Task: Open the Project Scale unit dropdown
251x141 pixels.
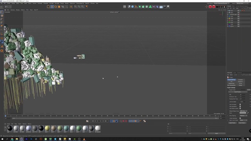Action: (249, 90)
